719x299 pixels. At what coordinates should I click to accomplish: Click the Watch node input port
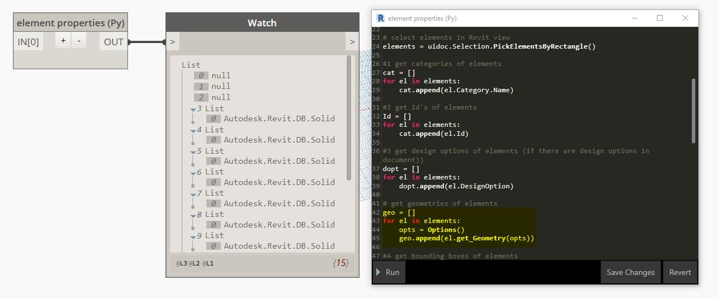(x=172, y=42)
